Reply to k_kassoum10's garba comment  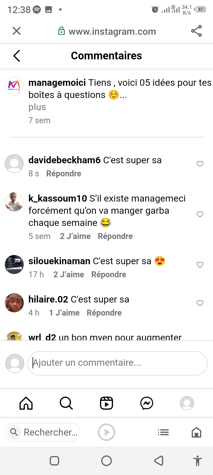tap(115, 236)
